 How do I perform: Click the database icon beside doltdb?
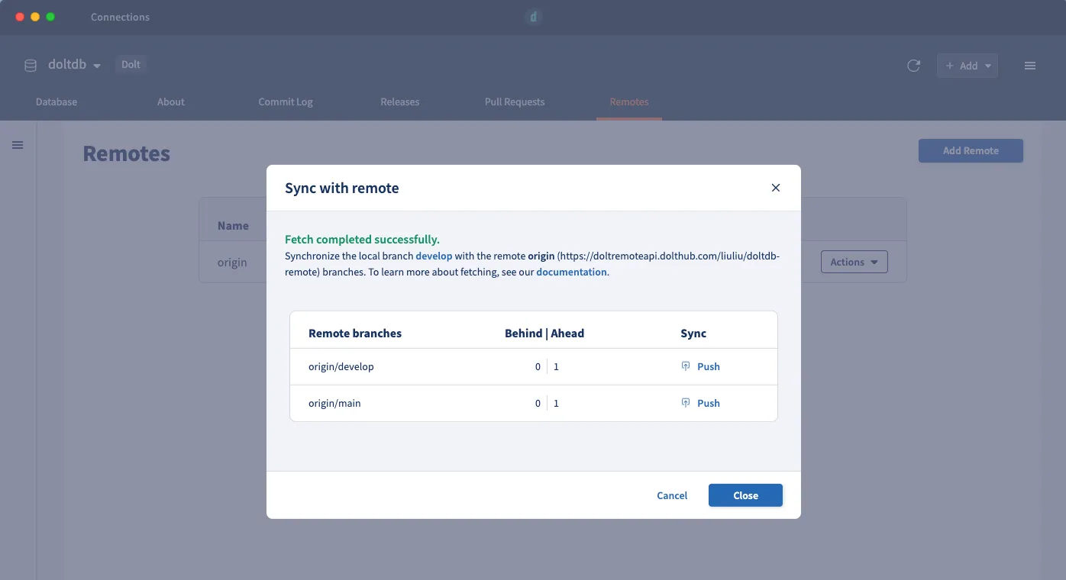pos(31,66)
